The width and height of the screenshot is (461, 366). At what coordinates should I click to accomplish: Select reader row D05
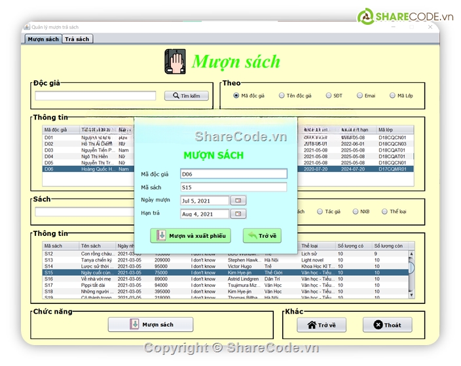[x=88, y=163]
